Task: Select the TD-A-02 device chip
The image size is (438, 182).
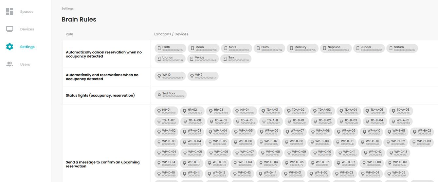Action: pos(296,111)
